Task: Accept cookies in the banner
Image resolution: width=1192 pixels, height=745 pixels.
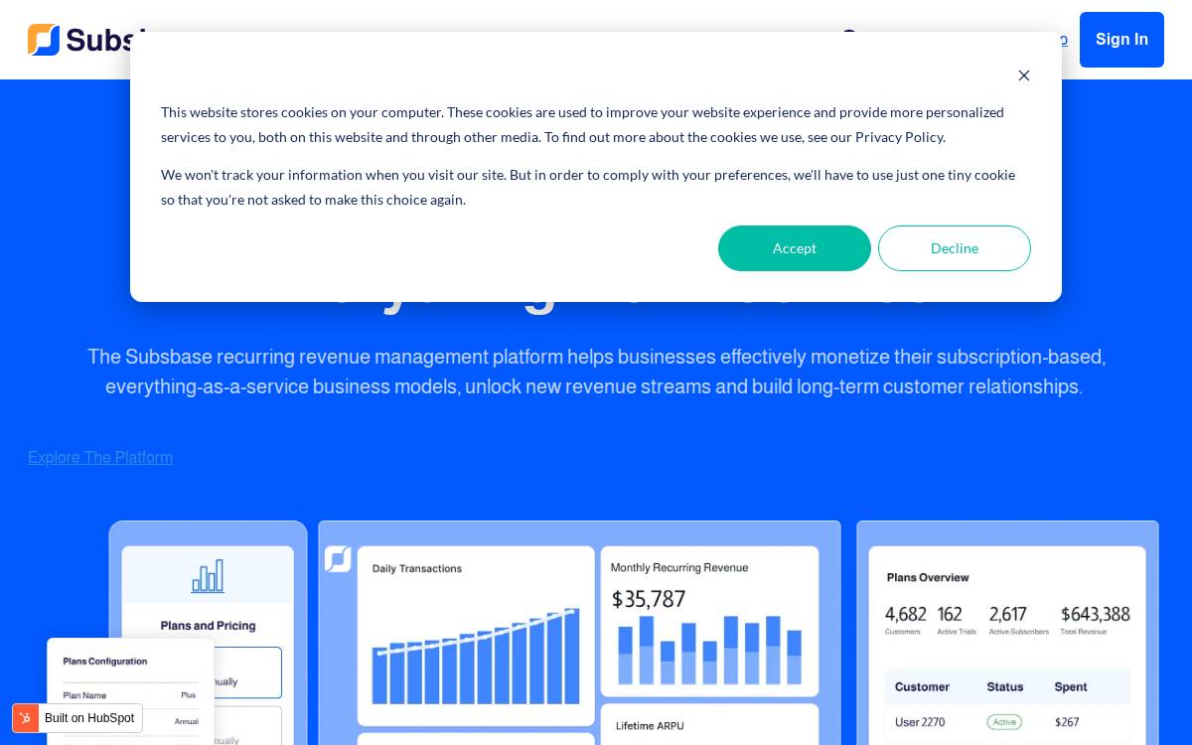Action: pos(795,248)
